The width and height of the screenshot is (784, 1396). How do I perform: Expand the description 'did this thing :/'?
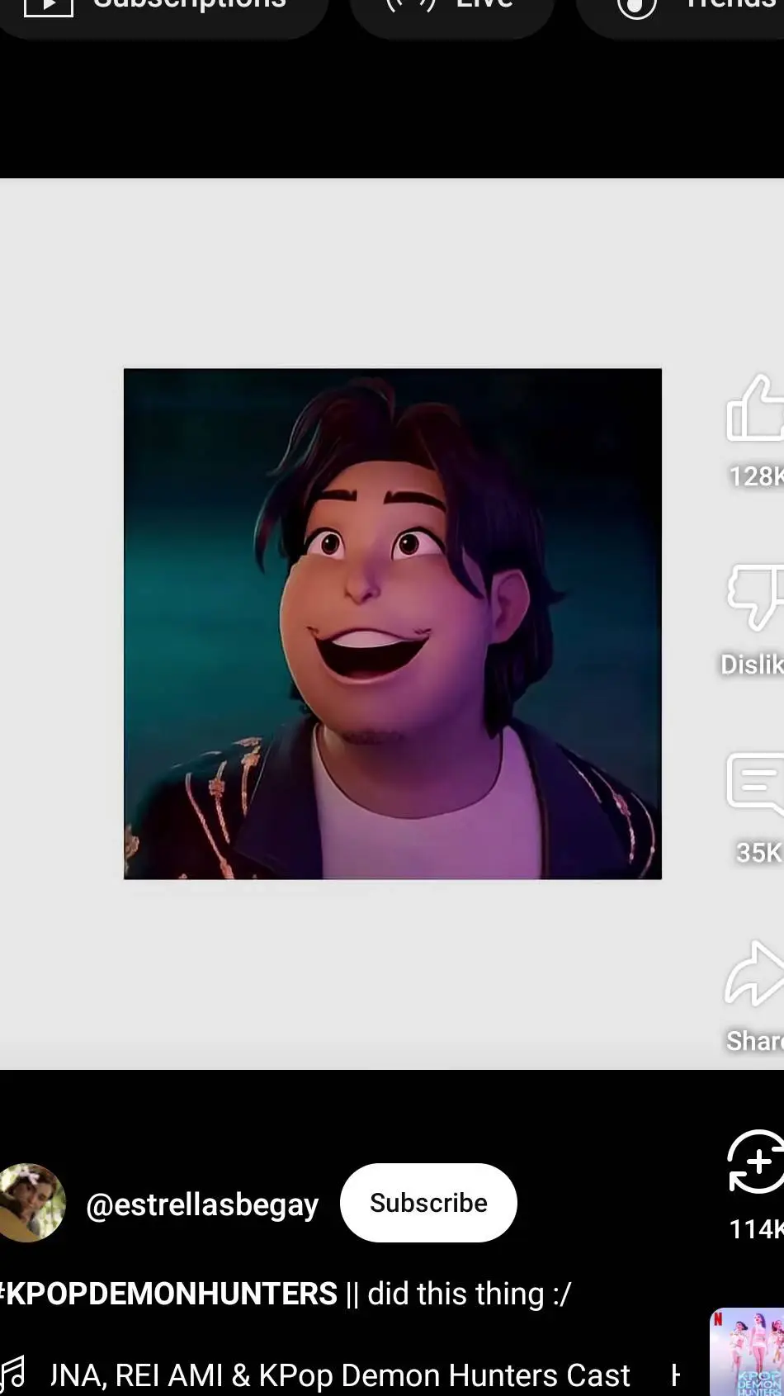point(469,1294)
